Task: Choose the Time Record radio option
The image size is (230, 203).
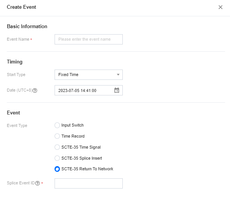Action: (57, 136)
